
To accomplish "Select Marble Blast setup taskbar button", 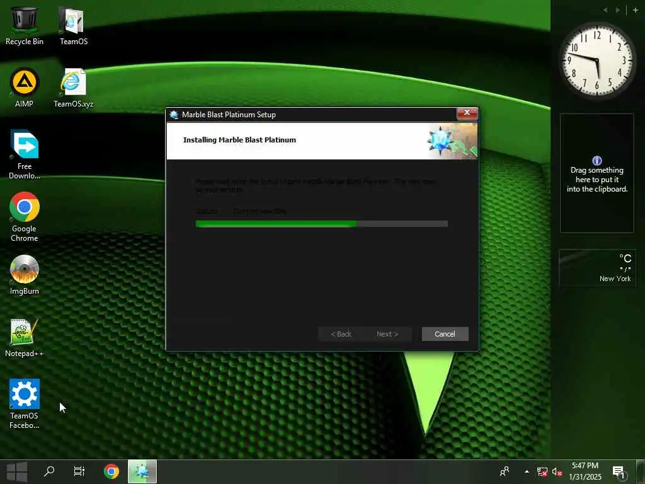I will pos(142,471).
